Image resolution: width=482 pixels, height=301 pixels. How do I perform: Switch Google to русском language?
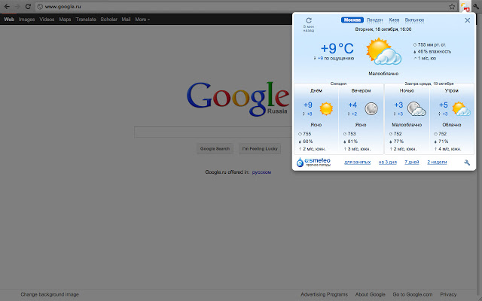click(261, 172)
